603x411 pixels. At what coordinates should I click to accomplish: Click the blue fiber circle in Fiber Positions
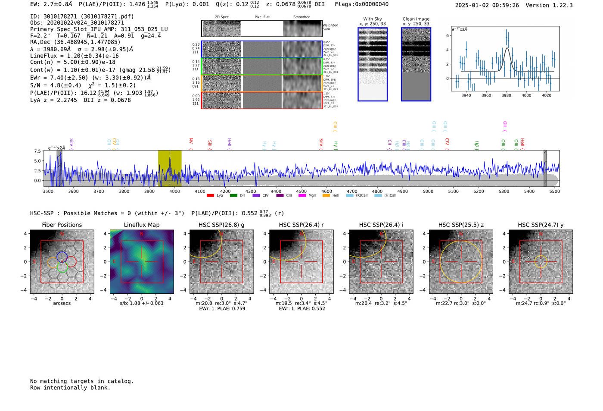click(62, 256)
